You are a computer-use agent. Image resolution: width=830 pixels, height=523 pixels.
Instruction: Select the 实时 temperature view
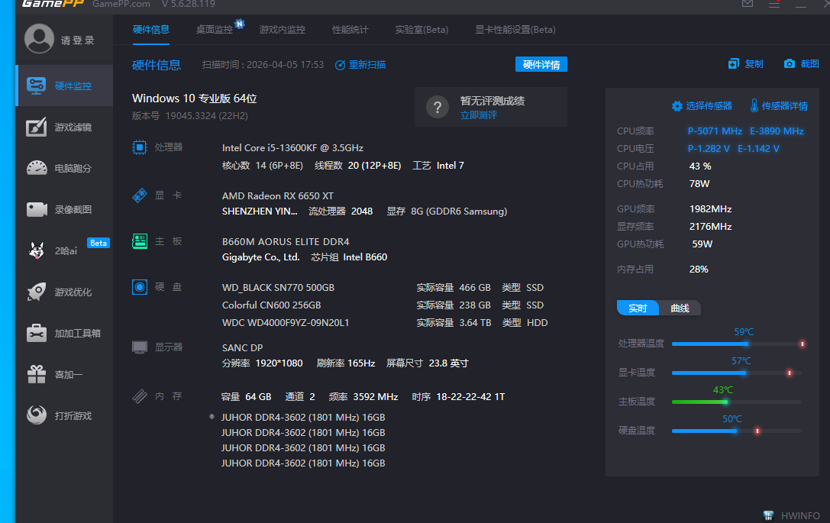tap(638, 308)
